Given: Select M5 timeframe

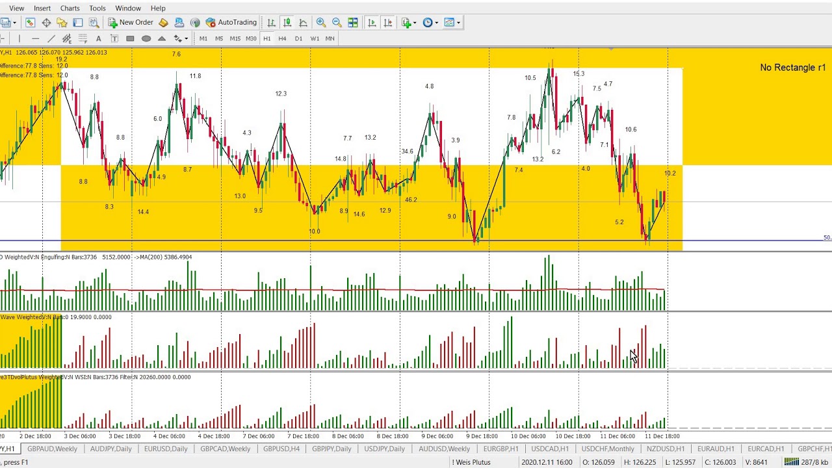Looking at the screenshot, I should tap(219, 38).
